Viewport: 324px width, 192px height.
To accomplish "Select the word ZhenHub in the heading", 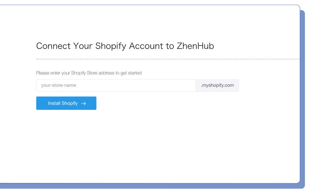I will [x=195, y=46].
